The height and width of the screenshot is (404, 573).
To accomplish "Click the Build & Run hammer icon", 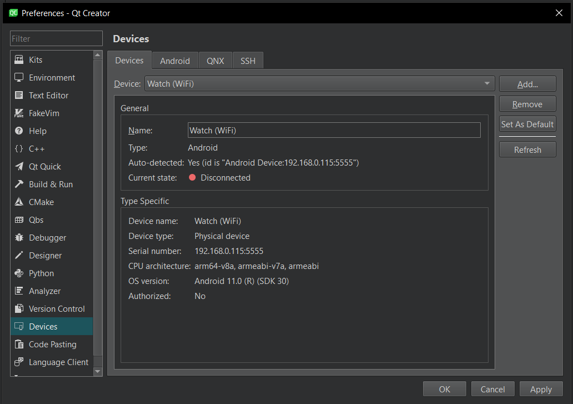I will tap(19, 184).
